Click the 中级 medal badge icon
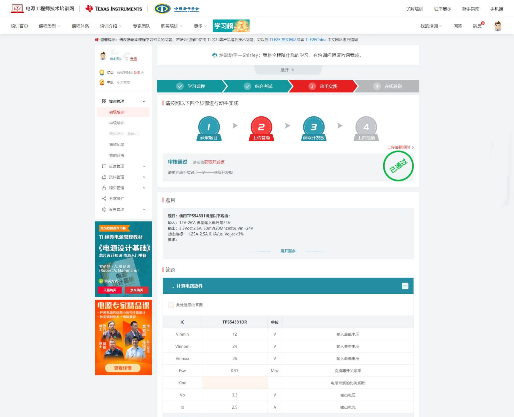514x417 pixels. [102, 82]
